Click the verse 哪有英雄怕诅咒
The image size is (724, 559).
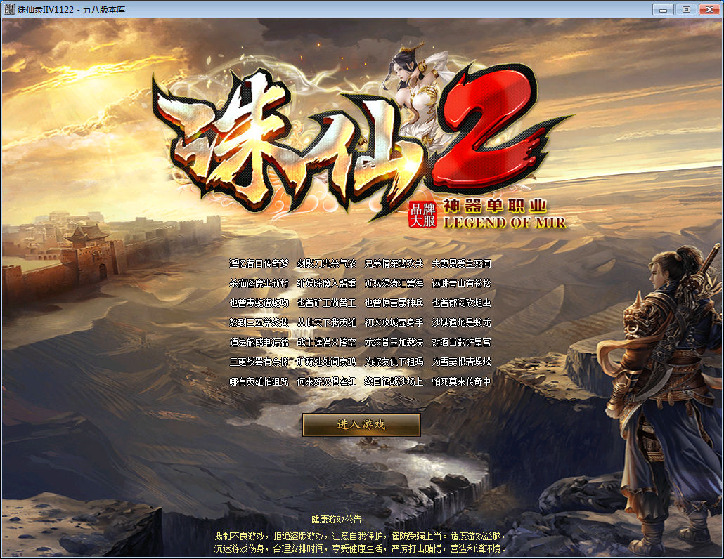point(259,381)
